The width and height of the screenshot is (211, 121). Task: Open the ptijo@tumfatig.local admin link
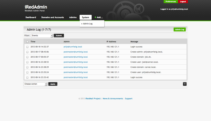tap(73, 47)
